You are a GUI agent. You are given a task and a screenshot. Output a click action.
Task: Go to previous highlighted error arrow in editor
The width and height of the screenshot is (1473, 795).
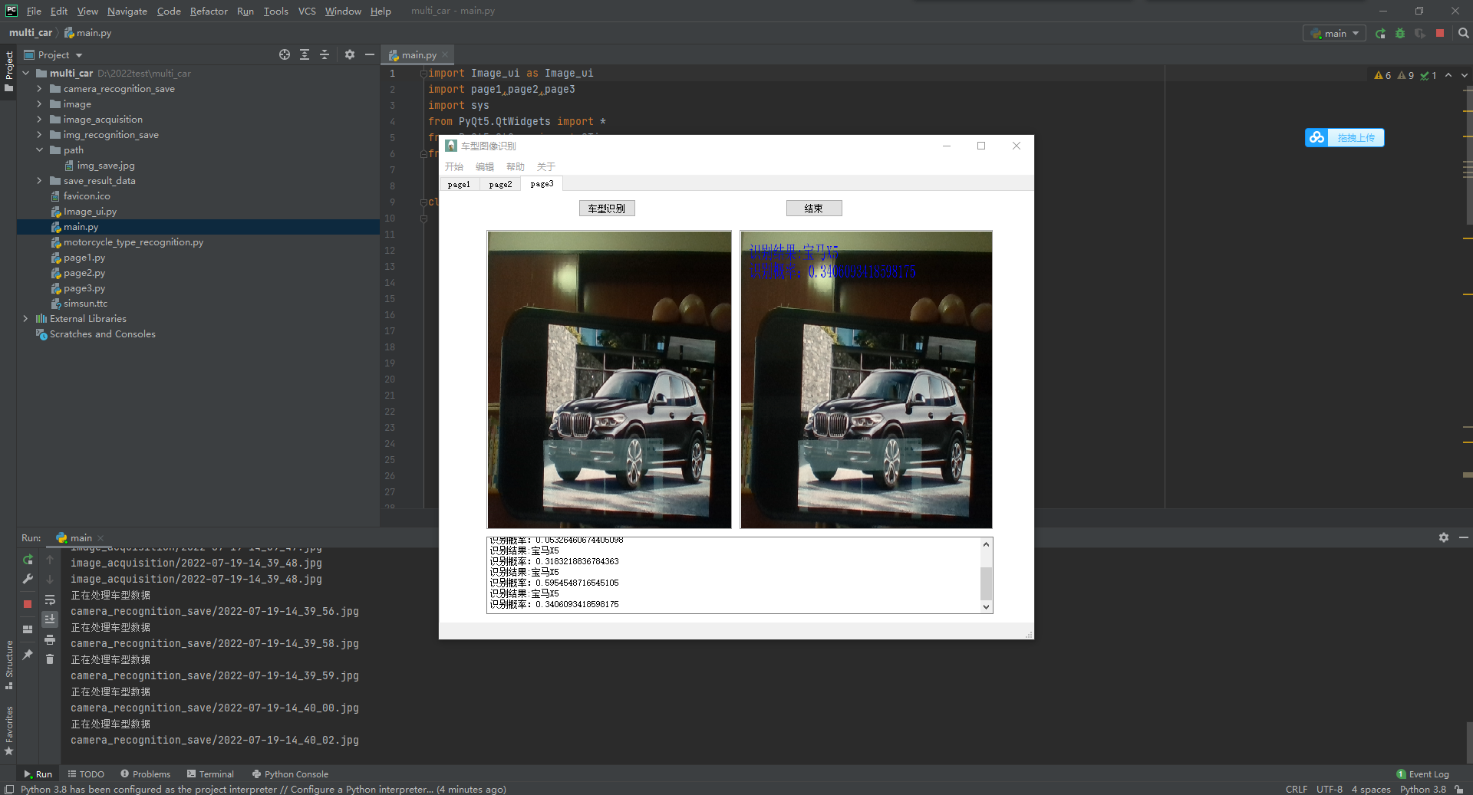1448,75
